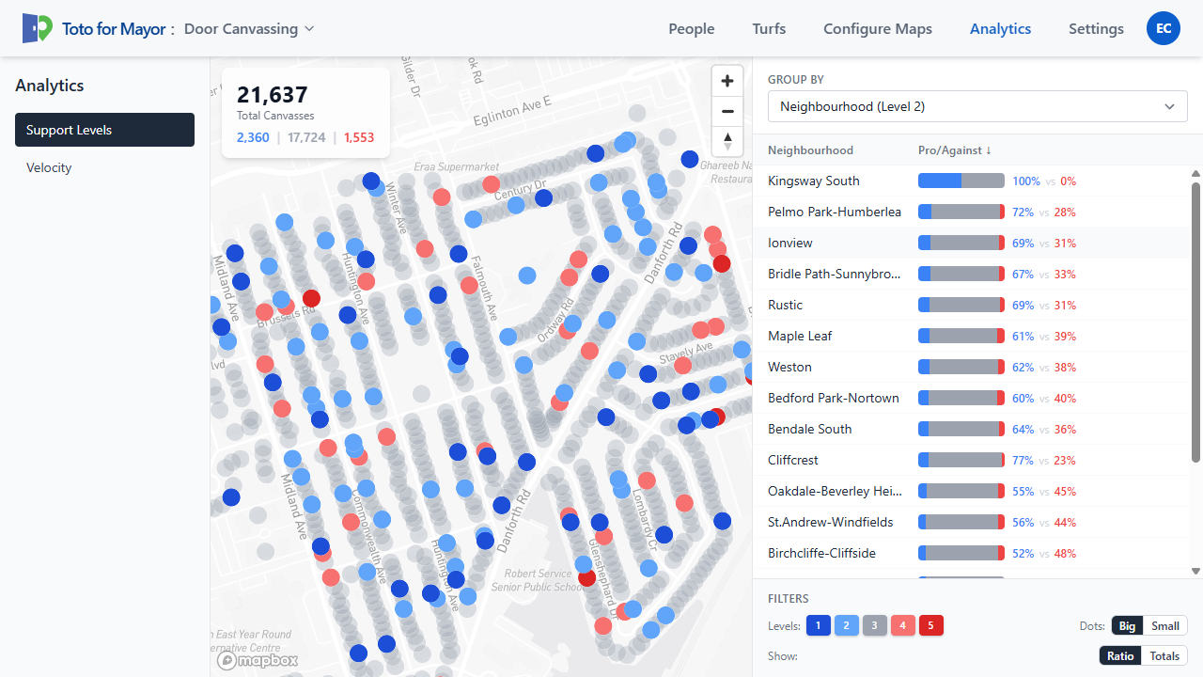Select the Rustic neighbourhood row
This screenshot has width=1203, height=677.
[x=971, y=305]
